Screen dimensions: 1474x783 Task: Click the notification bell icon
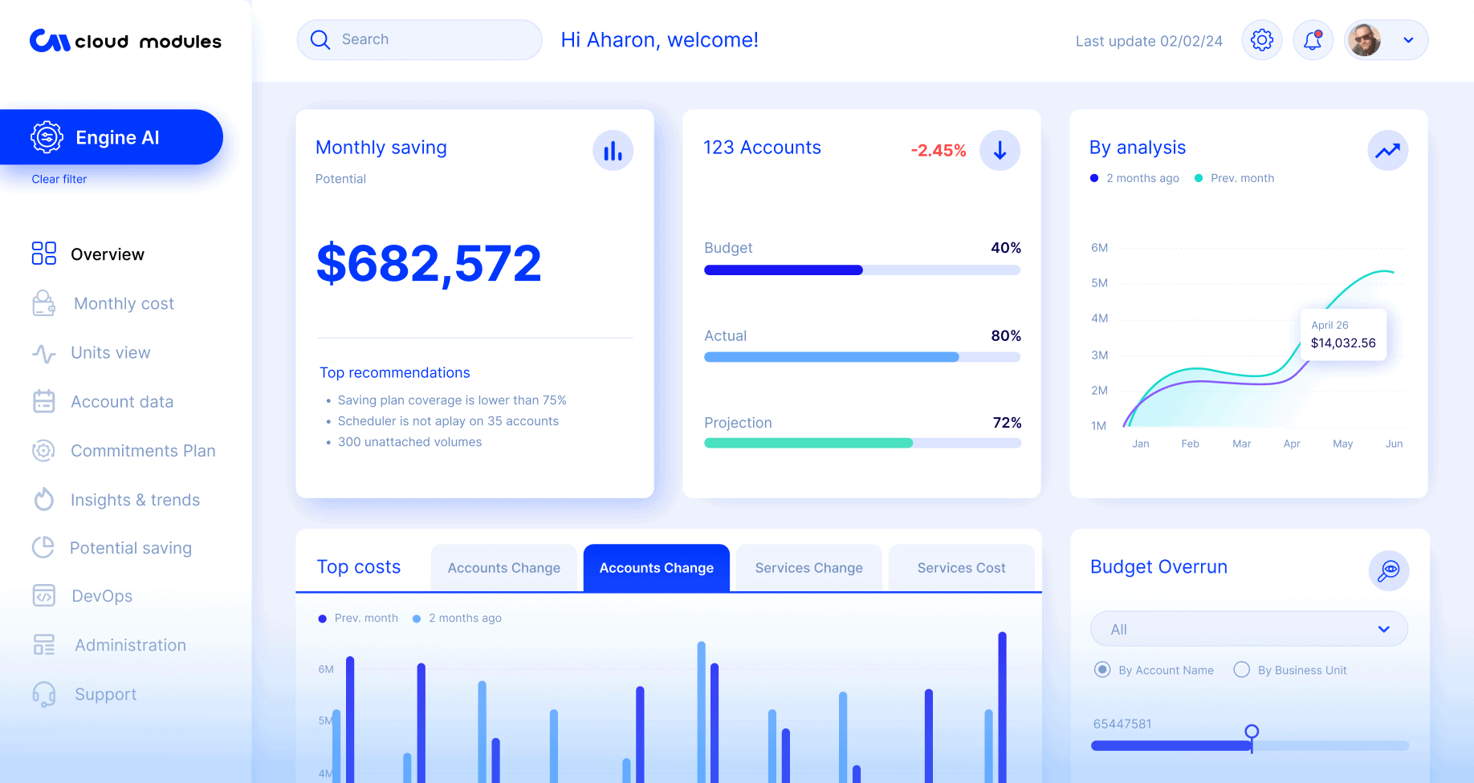[x=1313, y=40]
